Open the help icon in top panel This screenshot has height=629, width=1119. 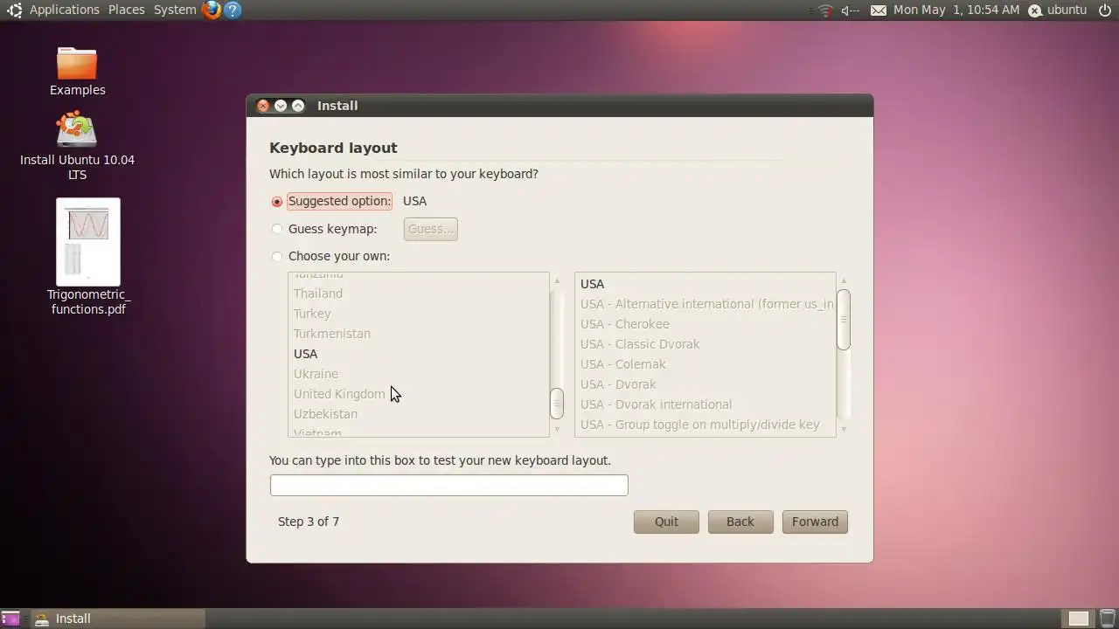point(232,10)
